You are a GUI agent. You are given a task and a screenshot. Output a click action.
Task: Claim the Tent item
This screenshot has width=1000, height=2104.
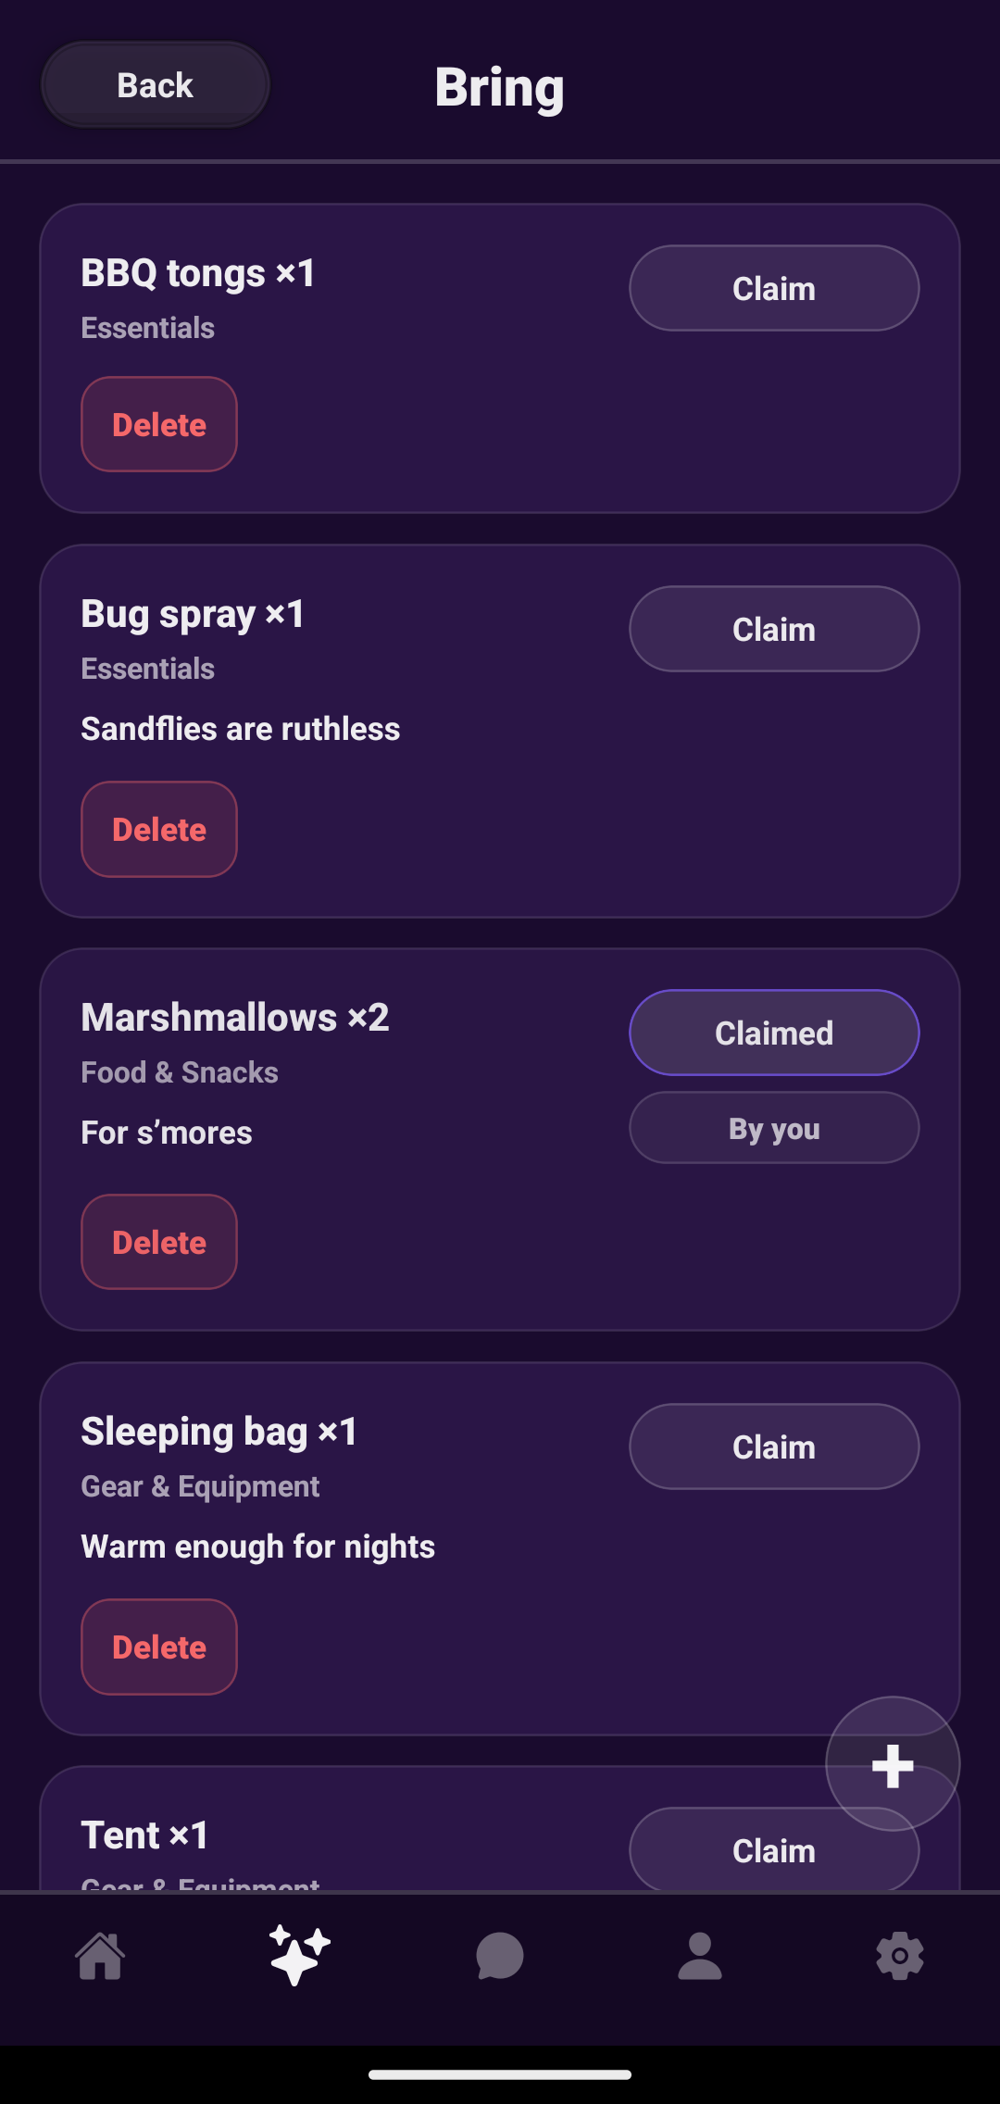(x=741, y=1850)
